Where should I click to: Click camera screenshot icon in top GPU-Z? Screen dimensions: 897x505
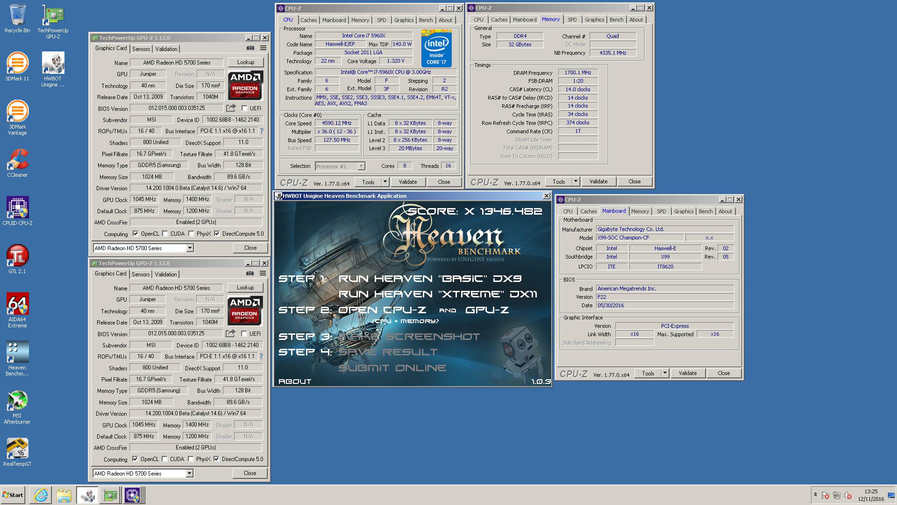(x=250, y=48)
